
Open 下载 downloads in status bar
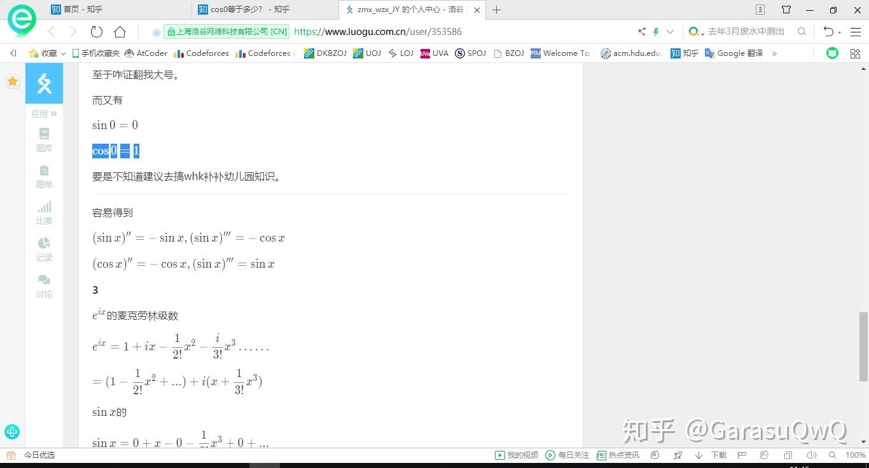pyautogui.click(x=711, y=455)
